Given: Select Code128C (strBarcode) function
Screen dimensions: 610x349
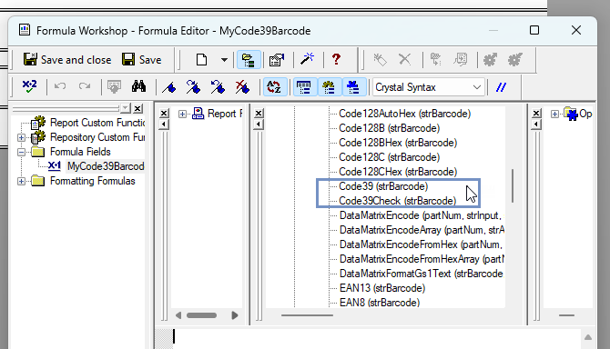Looking at the screenshot, I should [390, 157].
